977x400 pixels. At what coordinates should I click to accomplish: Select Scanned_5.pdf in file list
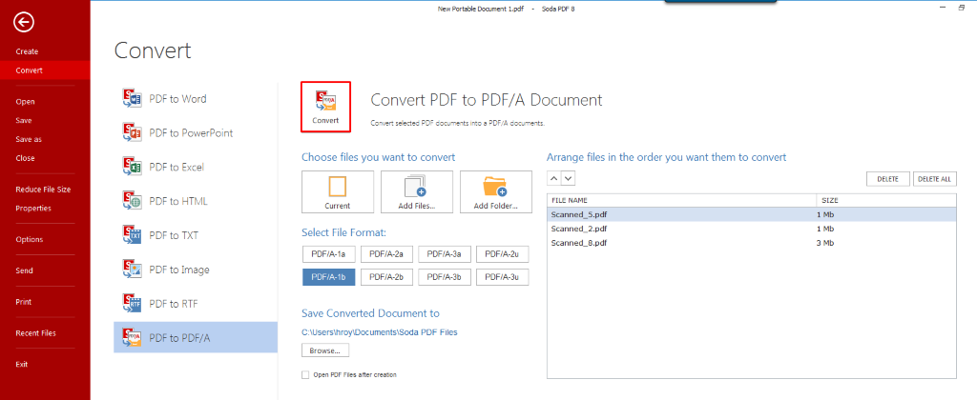tap(752, 214)
